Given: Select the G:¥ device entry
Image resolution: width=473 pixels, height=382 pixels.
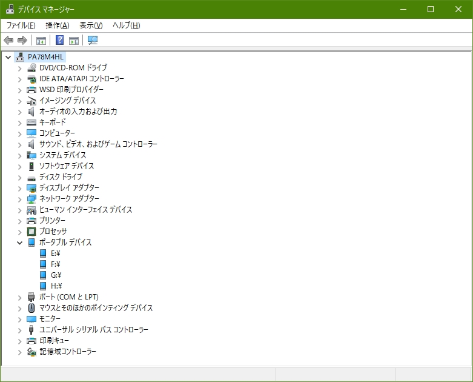Looking at the screenshot, I should click(56, 275).
